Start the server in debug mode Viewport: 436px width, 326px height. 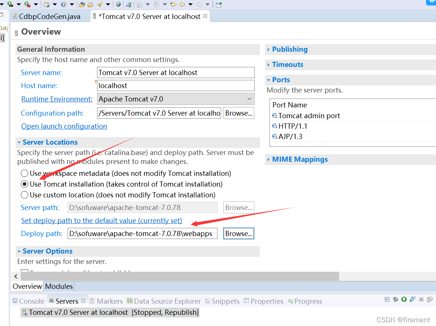pyautogui.click(x=395, y=299)
